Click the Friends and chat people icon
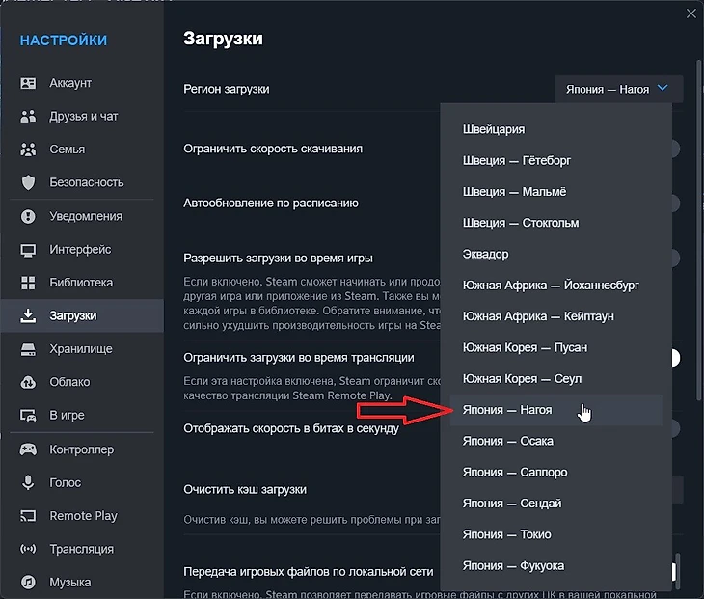The width and height of the screenshot is (704, 599). (28, 117)
